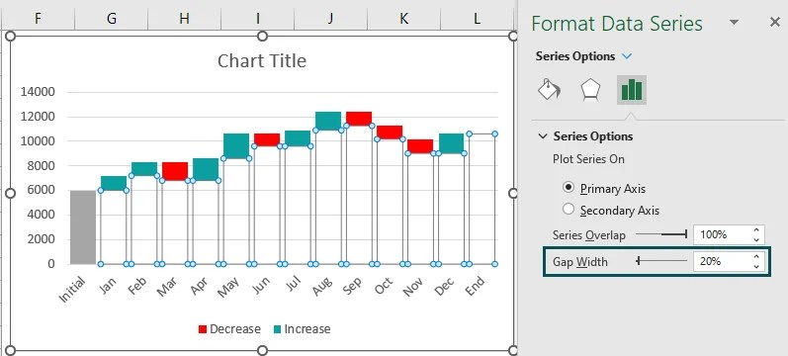
Task: Select column K header
Action: [x=404, y=19]
